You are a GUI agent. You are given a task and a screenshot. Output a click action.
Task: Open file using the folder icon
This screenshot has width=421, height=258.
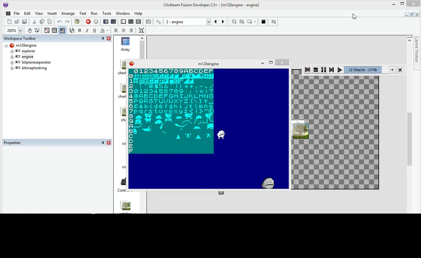click(x=17, y=21)
